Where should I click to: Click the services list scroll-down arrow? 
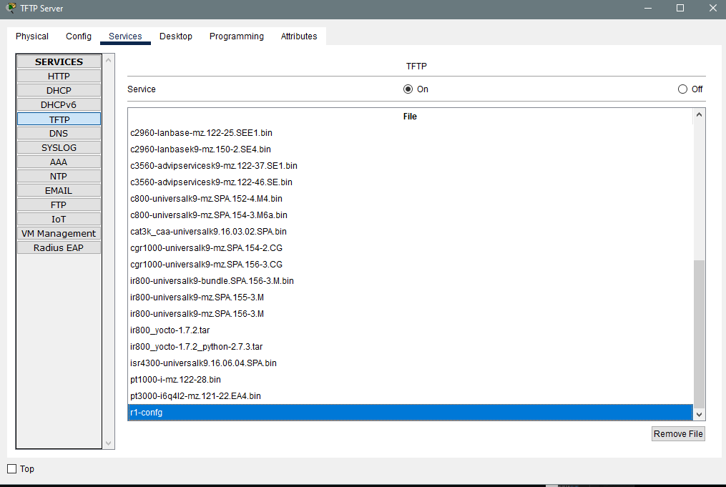point(108,443)
